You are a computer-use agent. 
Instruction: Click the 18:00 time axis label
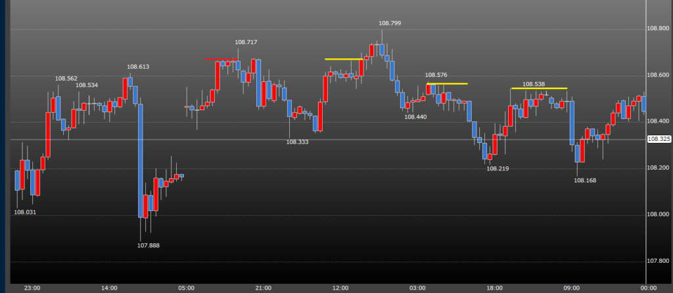495,288
